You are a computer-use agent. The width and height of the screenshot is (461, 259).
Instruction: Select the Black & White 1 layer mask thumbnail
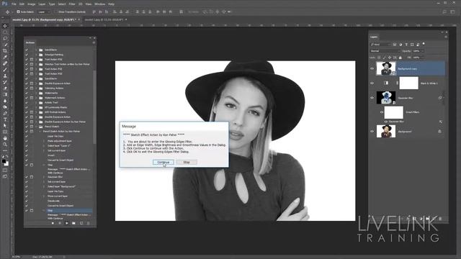click(408, 83)
